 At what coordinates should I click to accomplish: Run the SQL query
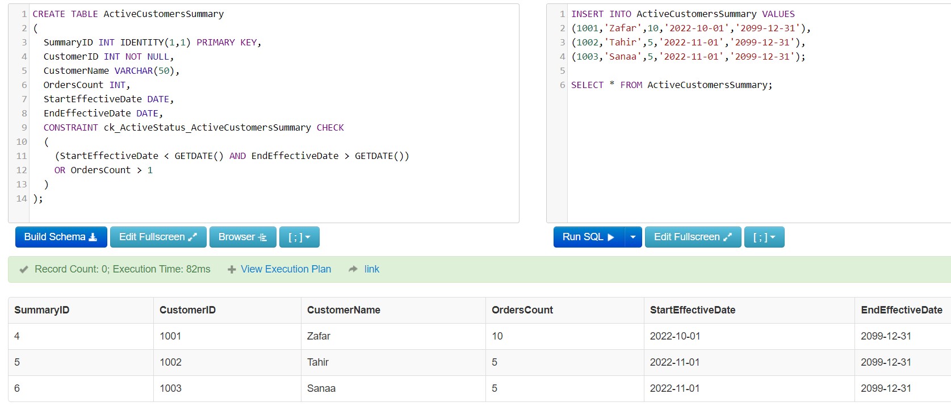click(x=589, y=237)
